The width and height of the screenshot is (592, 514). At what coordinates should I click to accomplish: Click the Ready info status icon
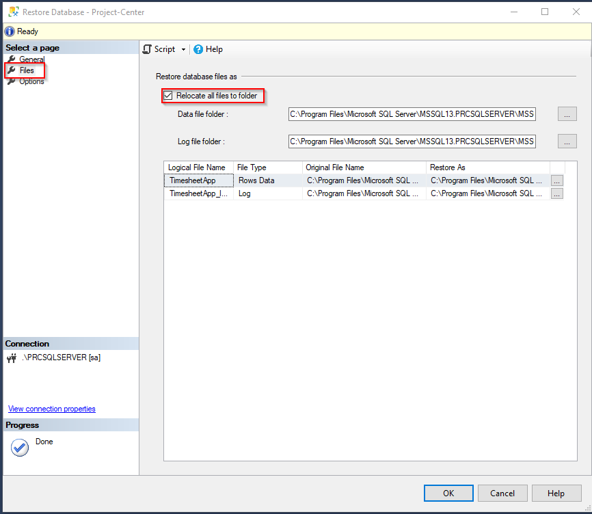10,31
